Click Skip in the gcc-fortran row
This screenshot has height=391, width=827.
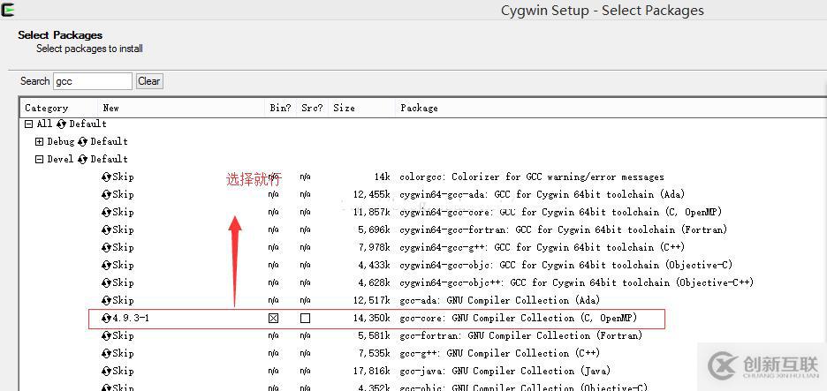[x=123, y=335]
